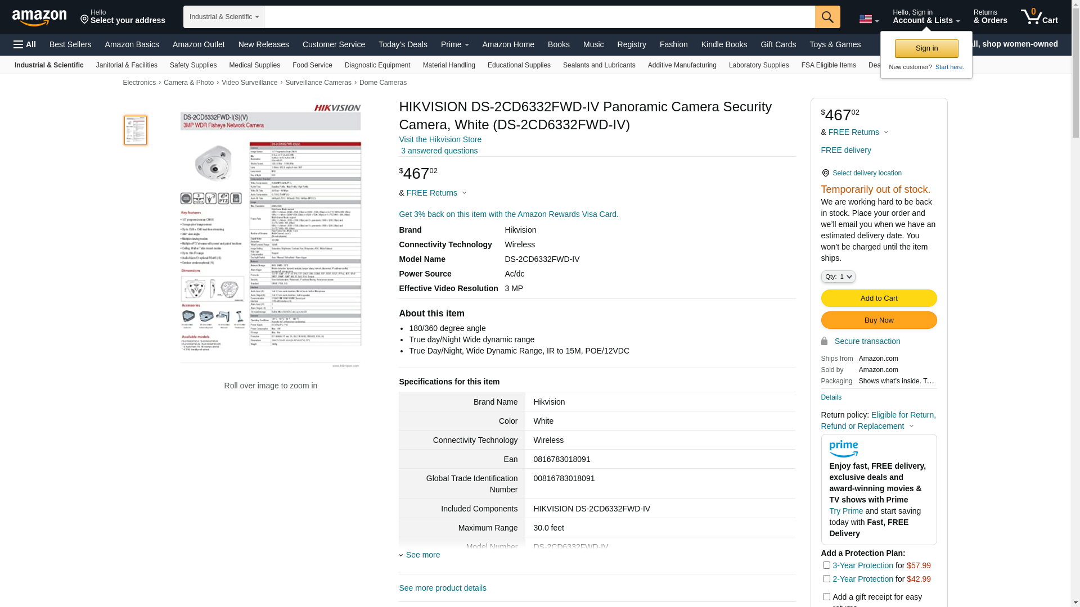Image resolution: width=1080 pixels, height=607 pixels.
Task: Click the Prime logo in sidebar
Action: point(843,449)
